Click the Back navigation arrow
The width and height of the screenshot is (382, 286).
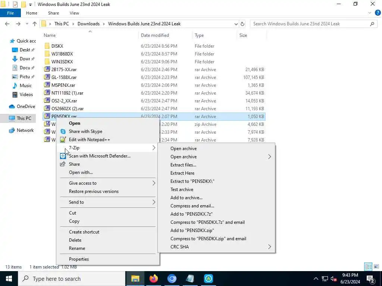click(x=7, y=24)
